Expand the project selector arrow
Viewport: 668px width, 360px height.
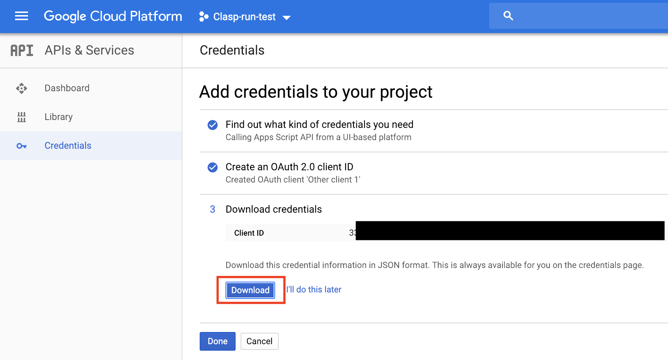(287, 17)
